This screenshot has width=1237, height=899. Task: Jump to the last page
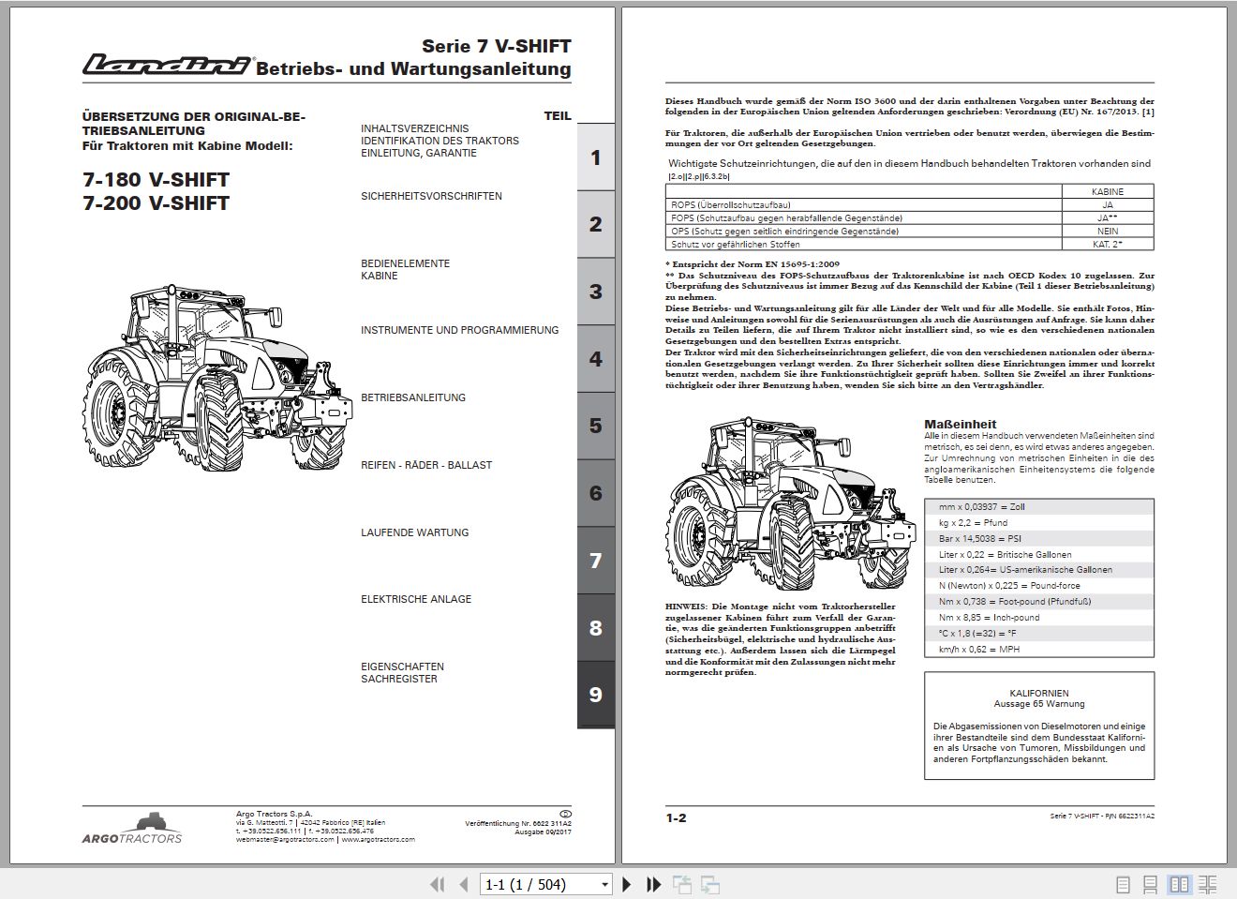click(653, 884)
